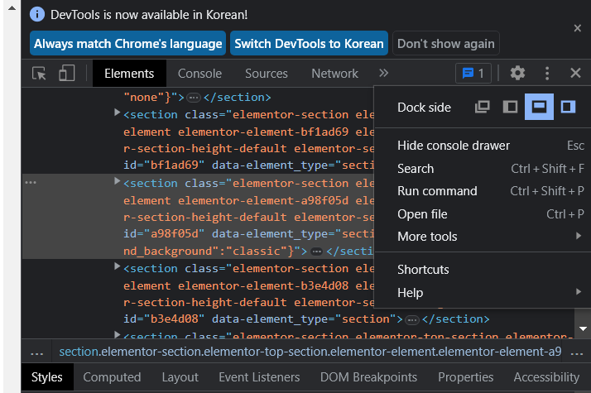The height and width of the screenshot is (393, 591).
Task: Click breadcrumb section.elementor-section path
Action: 310,352
